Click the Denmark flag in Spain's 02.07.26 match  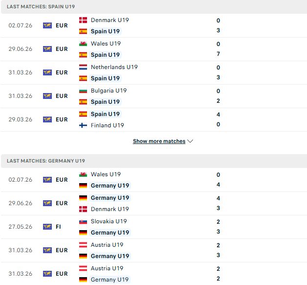[x=83, y=20]
